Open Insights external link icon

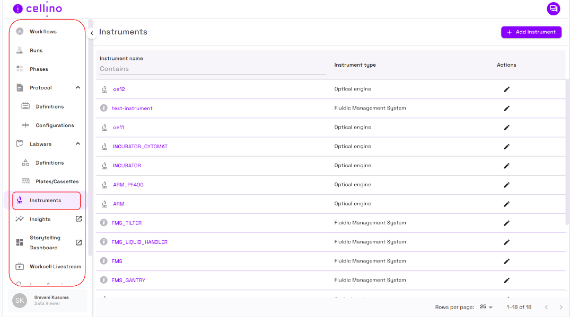point(78,219)
